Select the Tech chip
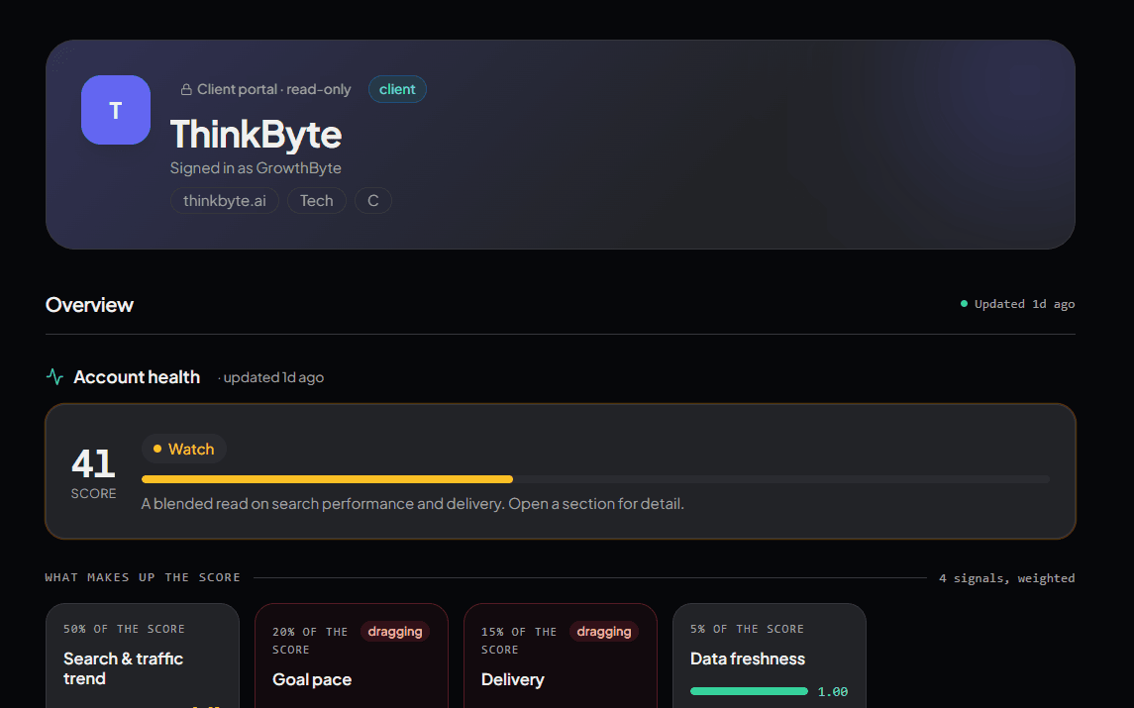The height and width of the screenshot is (708, 1134). [x=317, y=200]
